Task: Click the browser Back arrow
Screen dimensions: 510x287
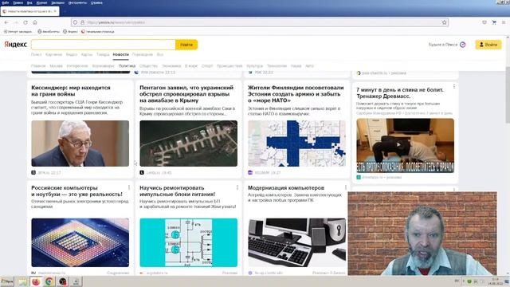Action: (x=6, y=22)
